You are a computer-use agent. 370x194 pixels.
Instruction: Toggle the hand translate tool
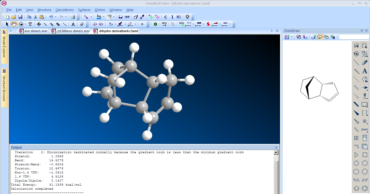pos(14,24)
